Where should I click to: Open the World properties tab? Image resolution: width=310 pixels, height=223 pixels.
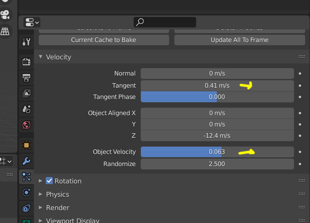(26, 125)
